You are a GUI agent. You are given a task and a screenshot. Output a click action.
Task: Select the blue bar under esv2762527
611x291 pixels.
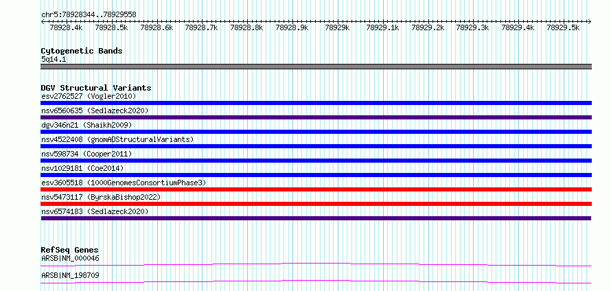pos(316,103)
